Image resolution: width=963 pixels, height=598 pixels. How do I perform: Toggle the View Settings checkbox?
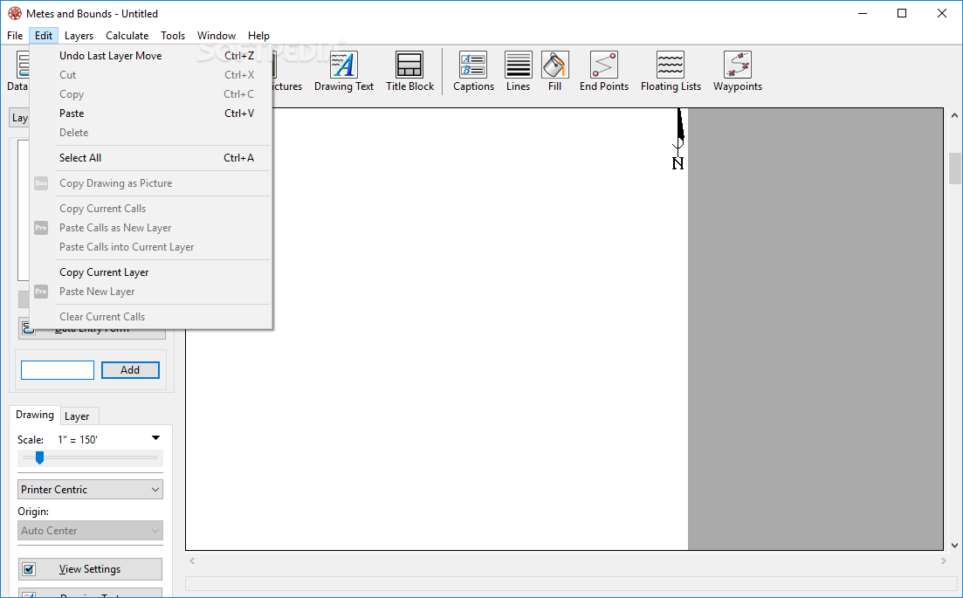29,569
